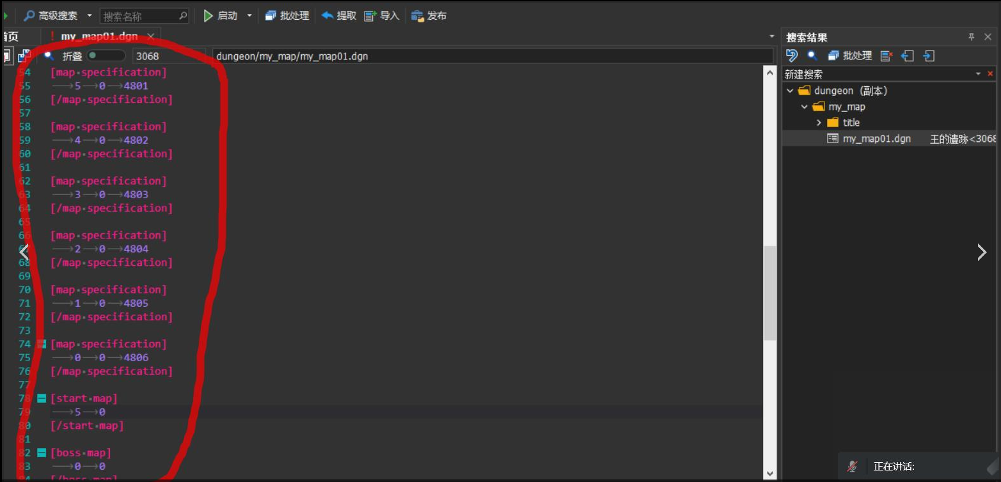
Task: Click the value 4801 on line 55
Action: (x=136, y=86)
